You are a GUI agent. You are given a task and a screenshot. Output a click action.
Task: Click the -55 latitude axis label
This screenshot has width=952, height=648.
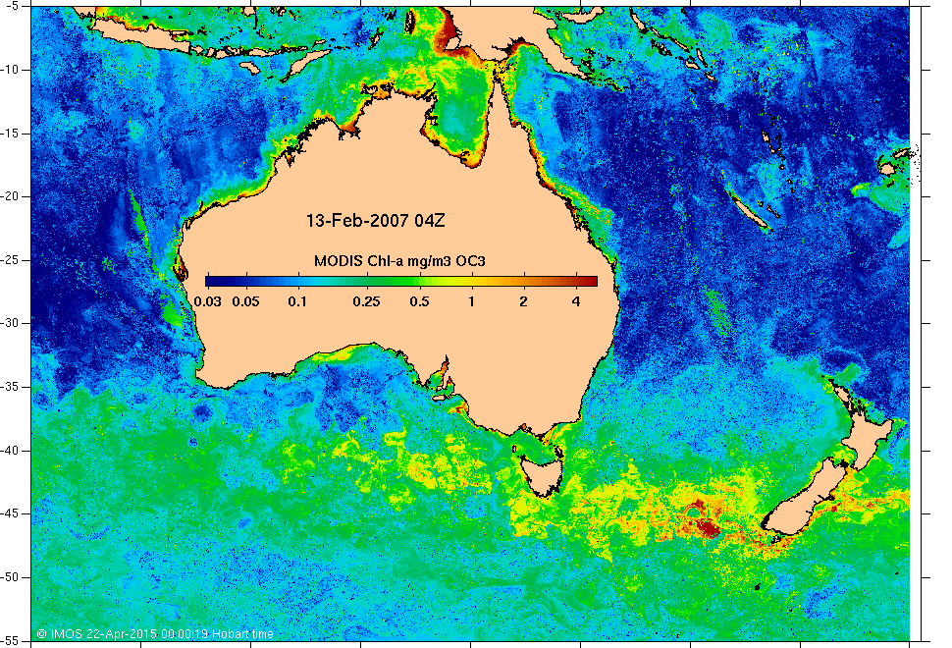pos(11,641)
